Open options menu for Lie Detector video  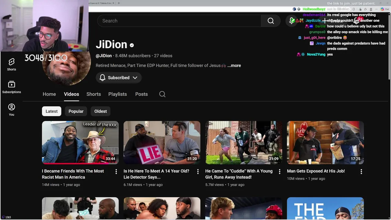(198, 172)
